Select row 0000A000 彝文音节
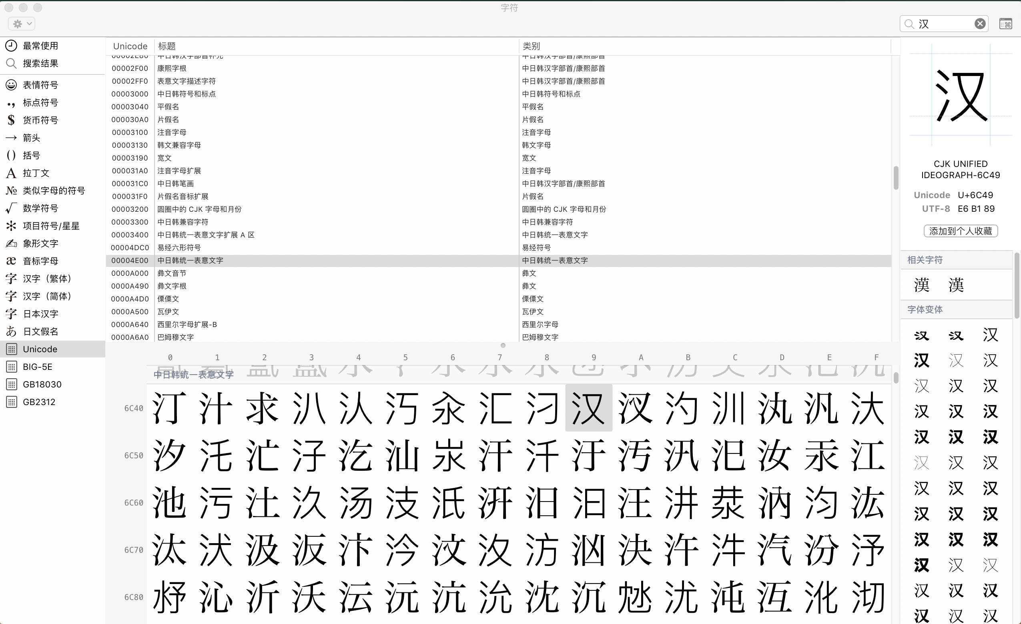The image size is (1021, 624). pos(499,273)
